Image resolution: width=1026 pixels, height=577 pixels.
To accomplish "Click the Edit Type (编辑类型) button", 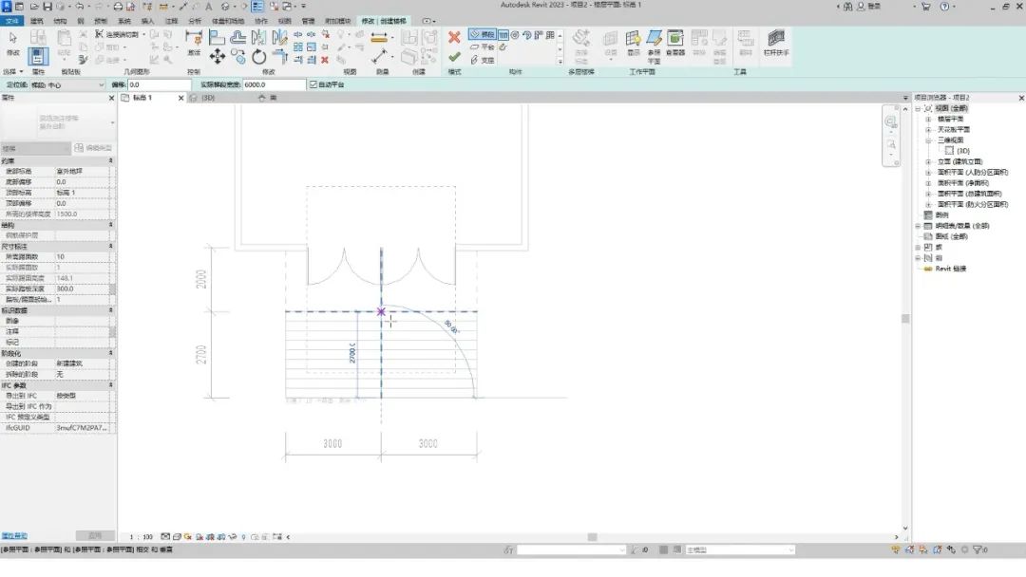I will tap(93, 148).
